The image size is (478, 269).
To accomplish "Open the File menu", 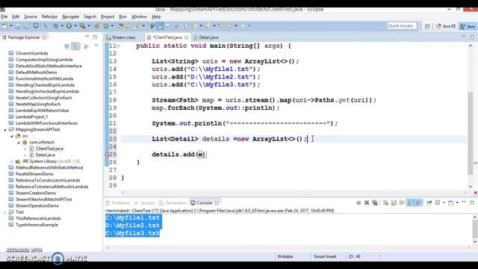I will click(4, 16).
